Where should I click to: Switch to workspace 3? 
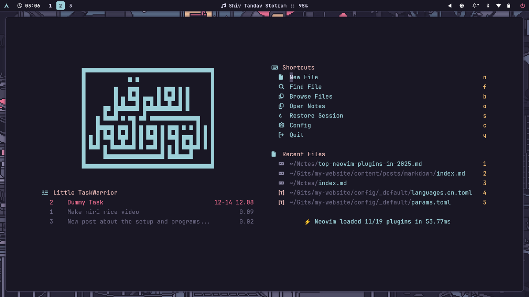71,6
